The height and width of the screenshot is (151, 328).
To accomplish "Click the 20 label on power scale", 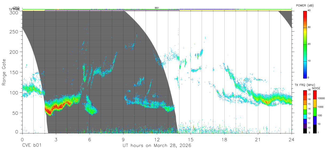I will tap(309, 44).
